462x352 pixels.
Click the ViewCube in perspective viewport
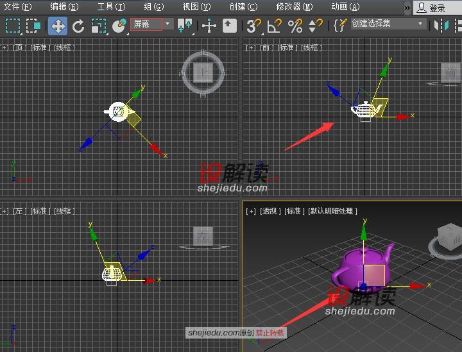click(449, 237)
